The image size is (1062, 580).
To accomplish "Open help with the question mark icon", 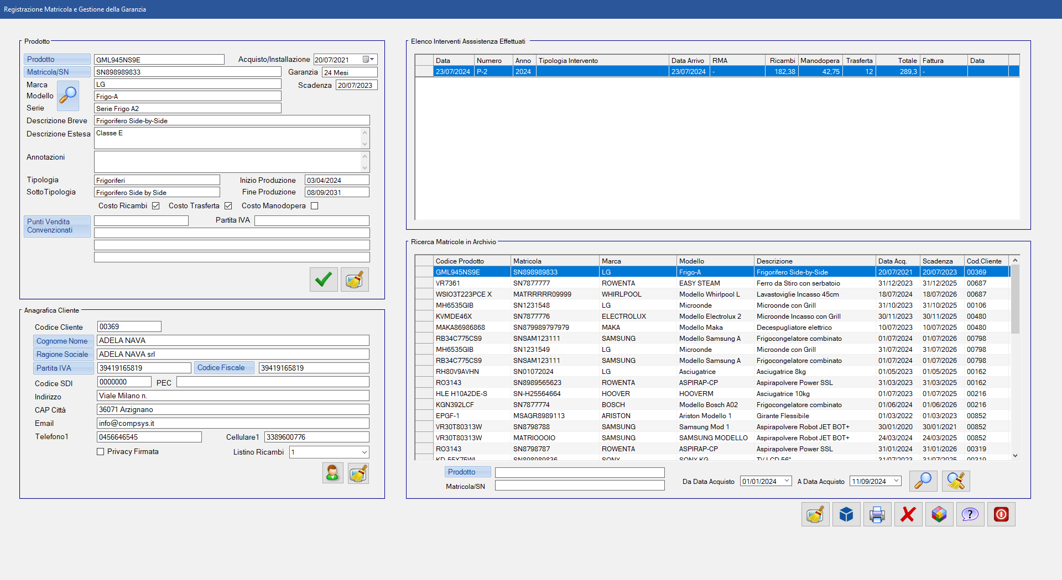I will click(970, 515).
